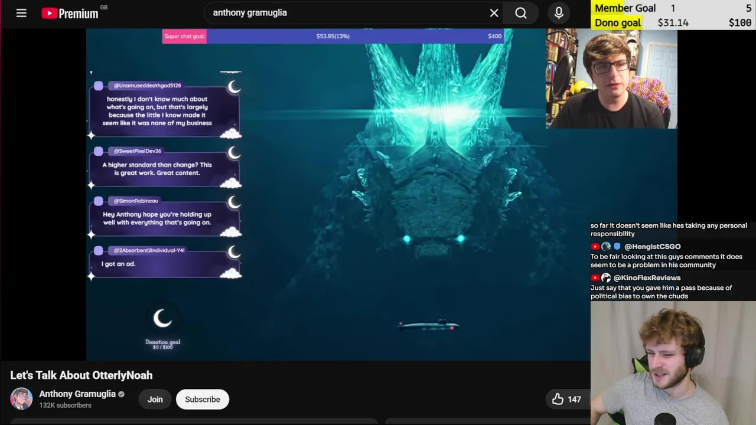Screen dimensions: 756x425
Task: Click the streamer webcam in the video
Action: (x=611, y=79)
